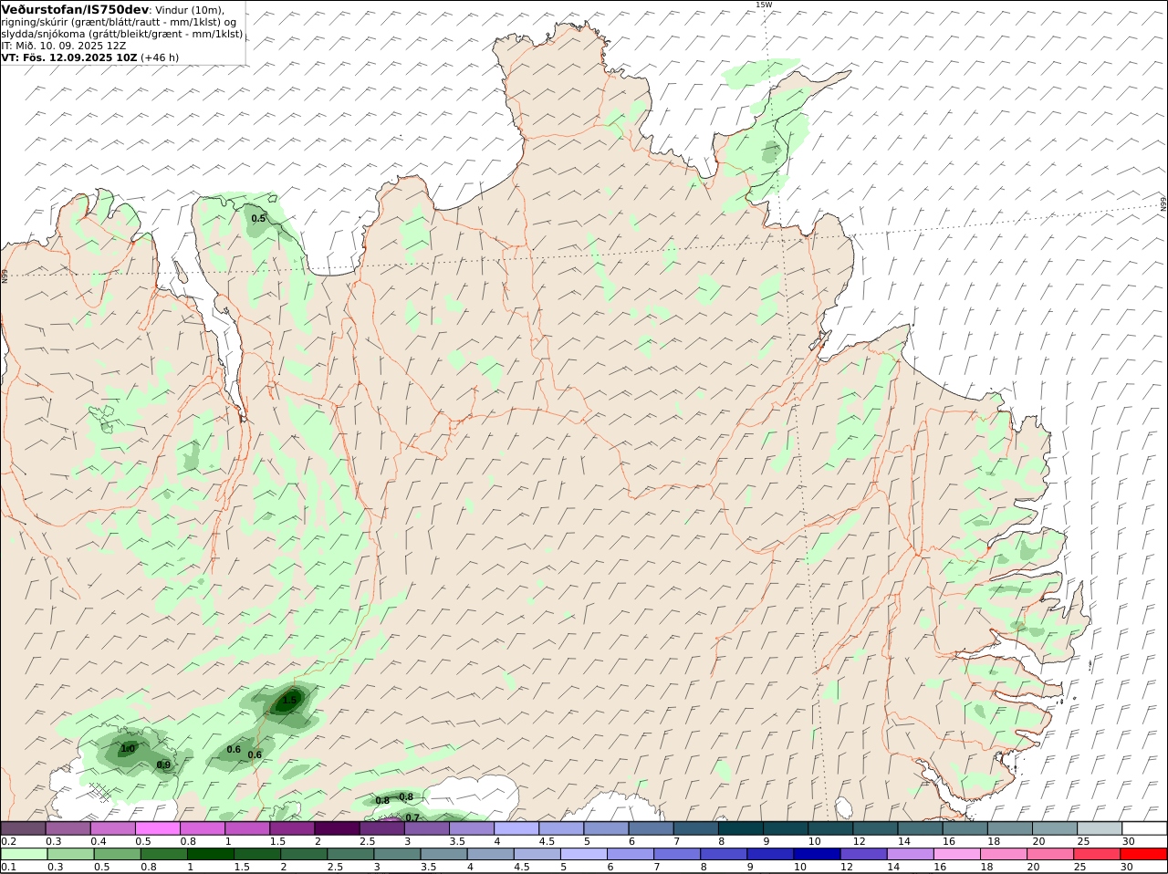1168x874 pixels.
Task: Pick the dark navy rain swatch at 10
Action: [817, 854]
